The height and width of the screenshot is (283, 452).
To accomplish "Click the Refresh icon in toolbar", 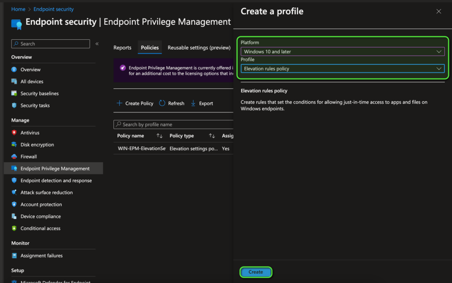I will [162, 103].
